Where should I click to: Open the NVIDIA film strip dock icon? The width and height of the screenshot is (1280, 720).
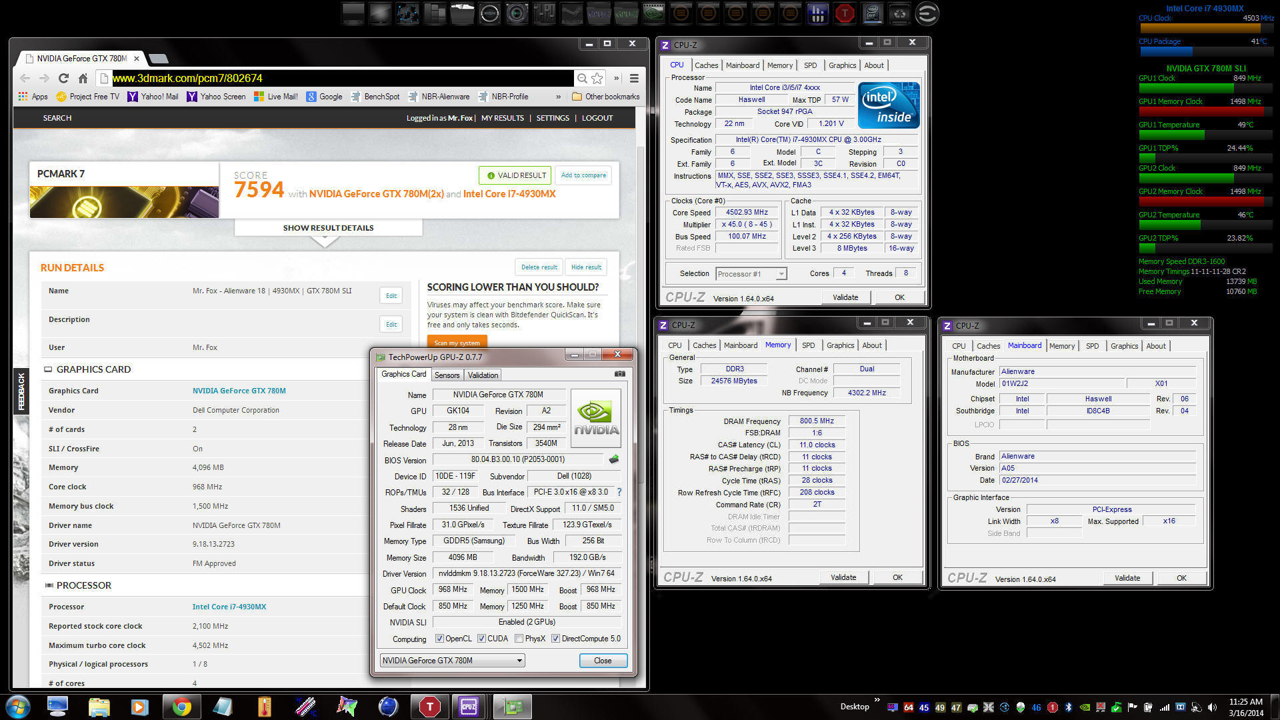point(653,13)
